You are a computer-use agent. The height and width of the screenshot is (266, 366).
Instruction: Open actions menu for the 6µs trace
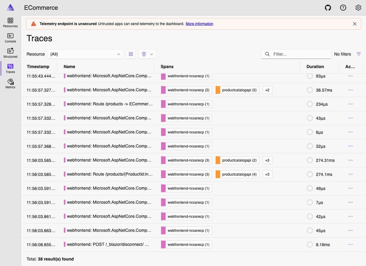point(350,132)
